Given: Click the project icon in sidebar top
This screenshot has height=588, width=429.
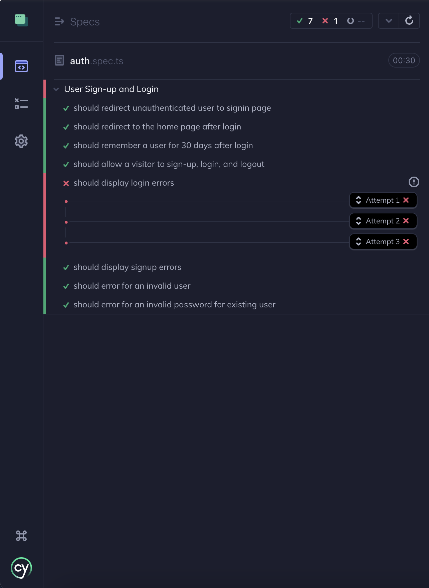Looking at the screenshot, I should (21, 20).
